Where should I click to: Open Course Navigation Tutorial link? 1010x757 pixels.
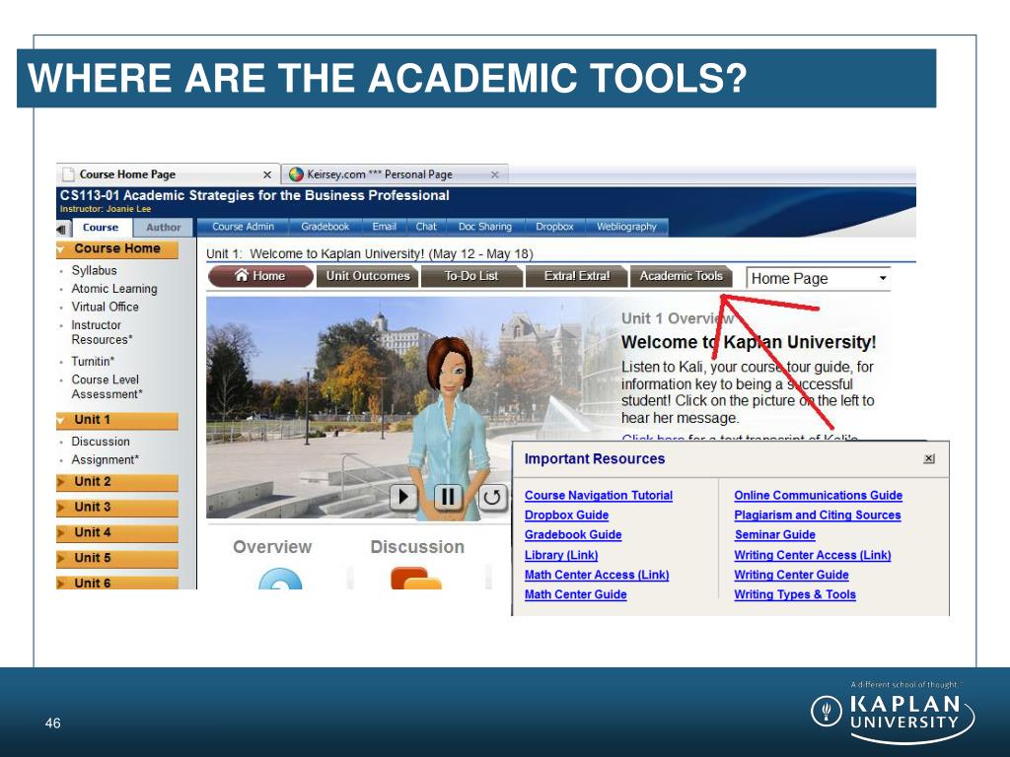click(599, 495)
